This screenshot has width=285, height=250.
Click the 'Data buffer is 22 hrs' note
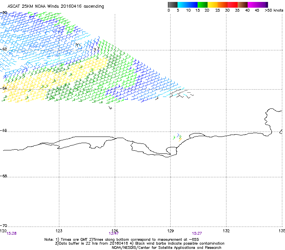pos(139,243)
